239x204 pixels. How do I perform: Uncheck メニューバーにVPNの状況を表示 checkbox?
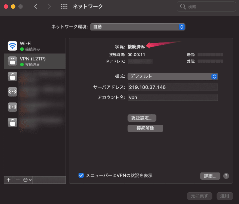coord(81,175)
